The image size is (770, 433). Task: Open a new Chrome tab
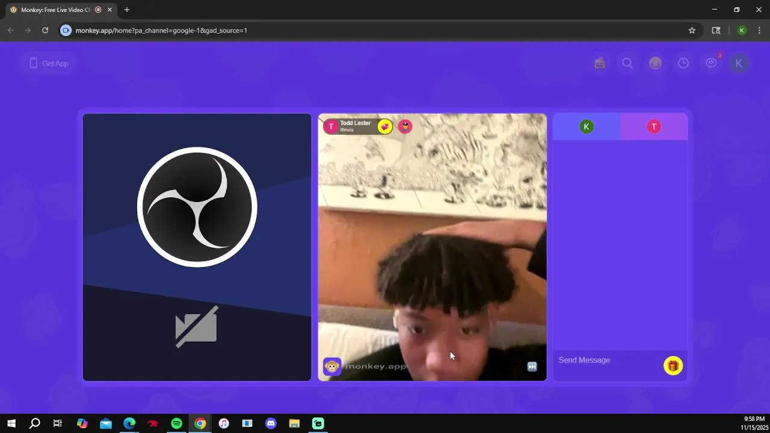[x=127, y=10]
